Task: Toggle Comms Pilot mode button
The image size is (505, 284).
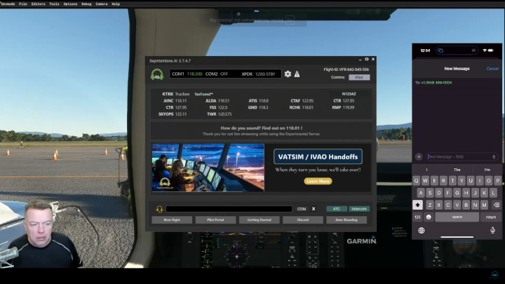Action: coord(359,77)
